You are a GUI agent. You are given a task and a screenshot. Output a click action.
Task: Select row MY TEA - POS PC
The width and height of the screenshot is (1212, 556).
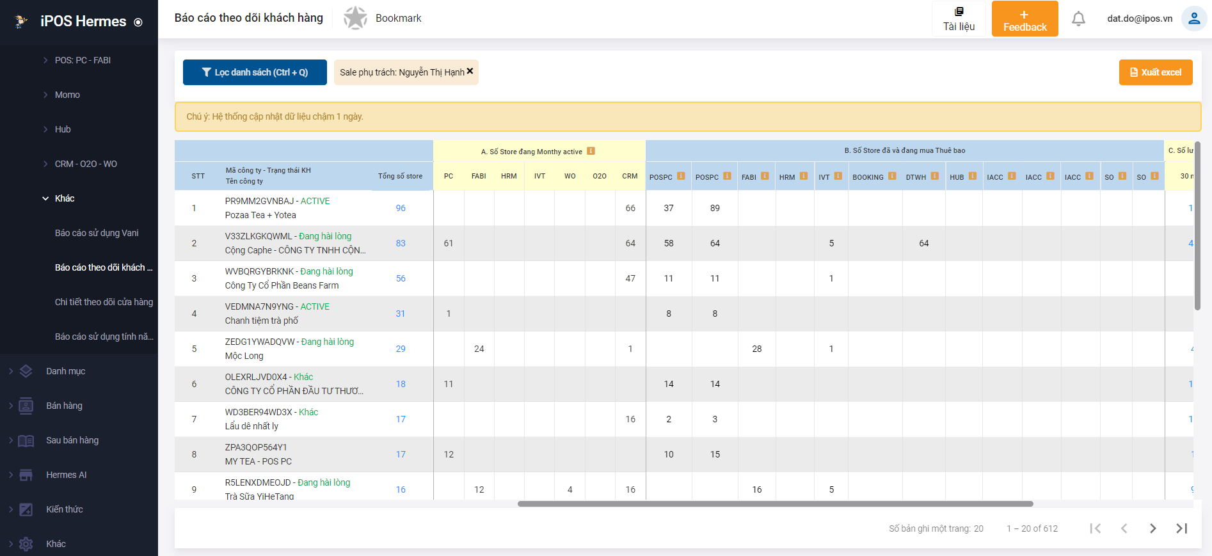click(x=684, y=454)
